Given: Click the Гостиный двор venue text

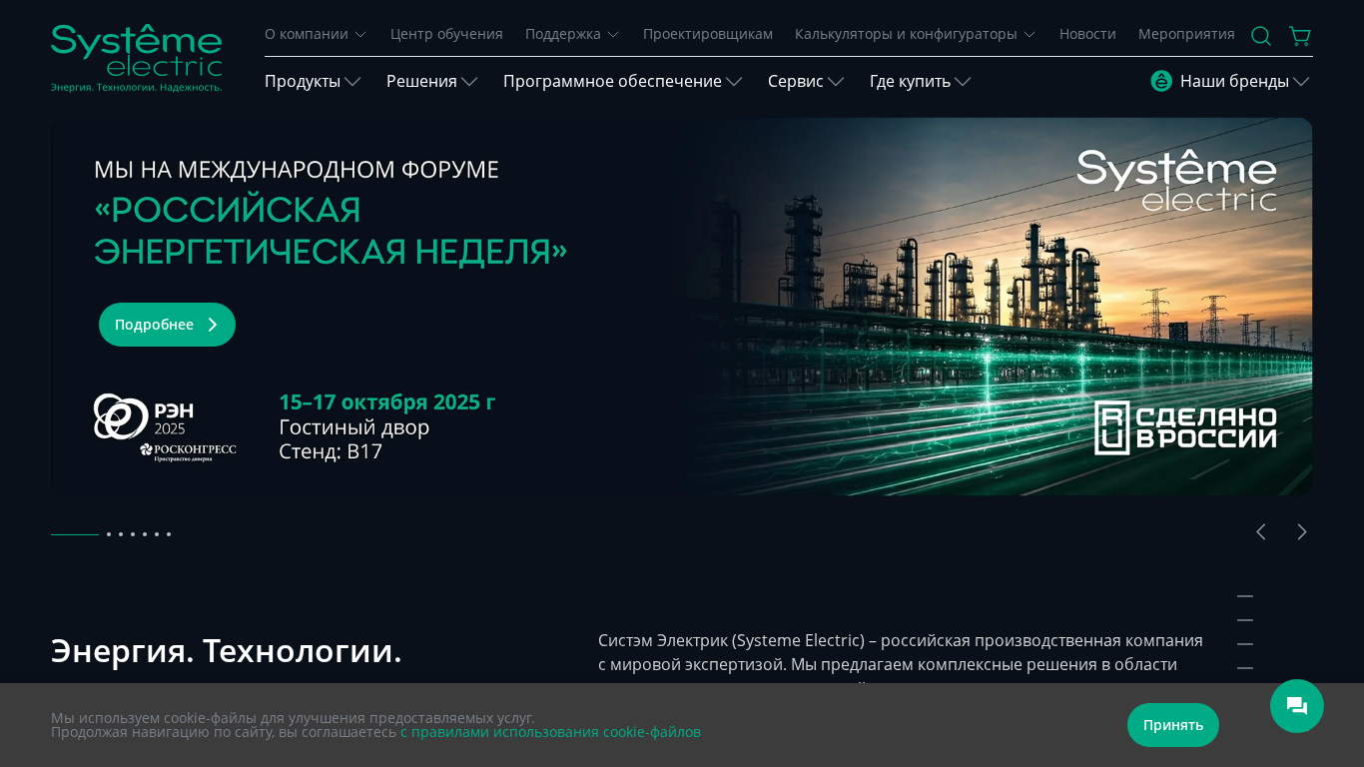Looking at the screenshot, I should 354,426.
